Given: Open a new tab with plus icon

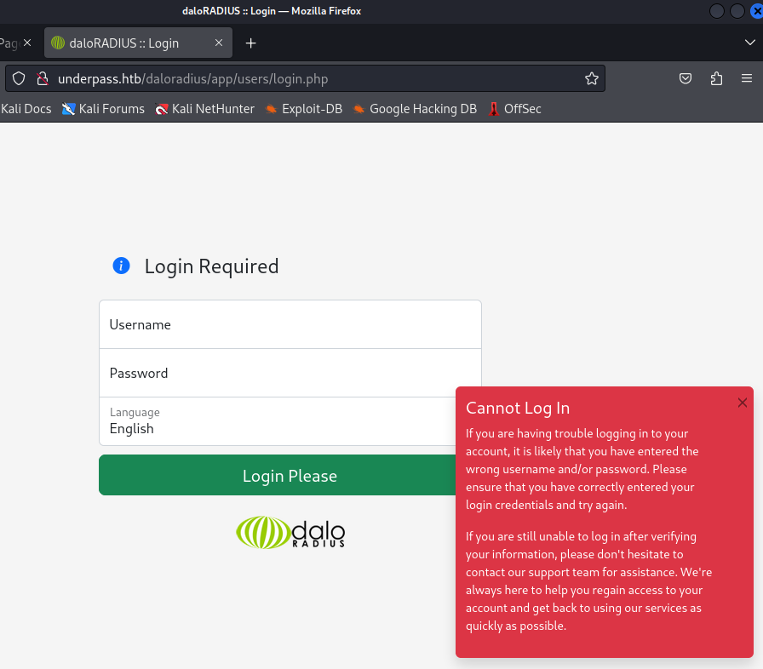Looking at the screenshot, I should [x=250, y=43].
